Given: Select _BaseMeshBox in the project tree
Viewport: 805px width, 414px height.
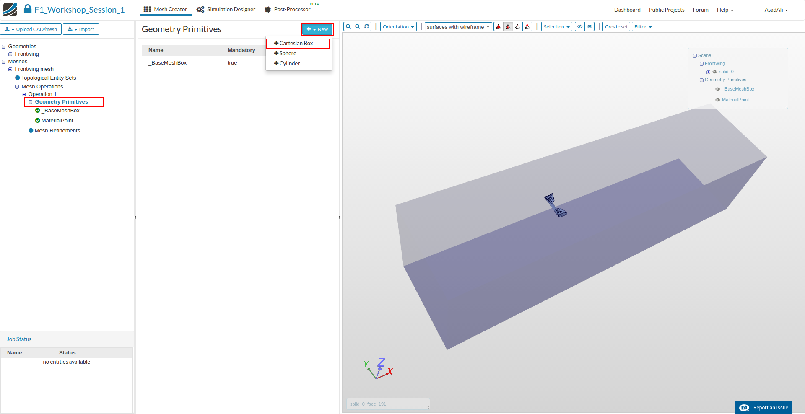Looking at the screenshot, I should pyautogui.click(x=60, y=111).
